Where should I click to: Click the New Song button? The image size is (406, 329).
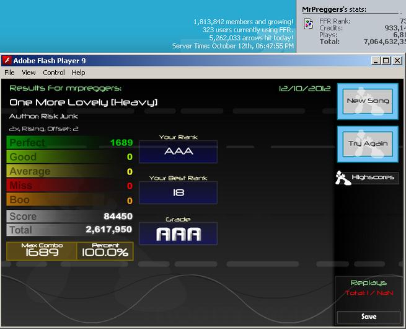pos(368,101)
